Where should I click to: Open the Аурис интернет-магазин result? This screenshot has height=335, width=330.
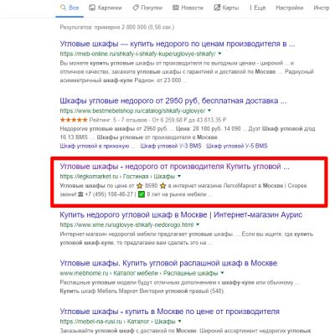(x=181, y=214)
